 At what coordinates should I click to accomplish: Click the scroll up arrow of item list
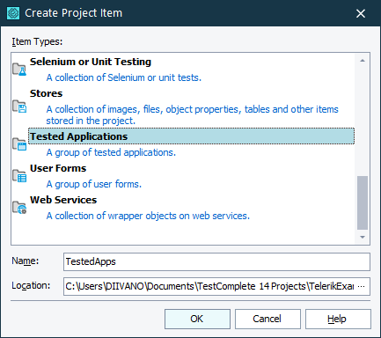(x=363, y=61)
